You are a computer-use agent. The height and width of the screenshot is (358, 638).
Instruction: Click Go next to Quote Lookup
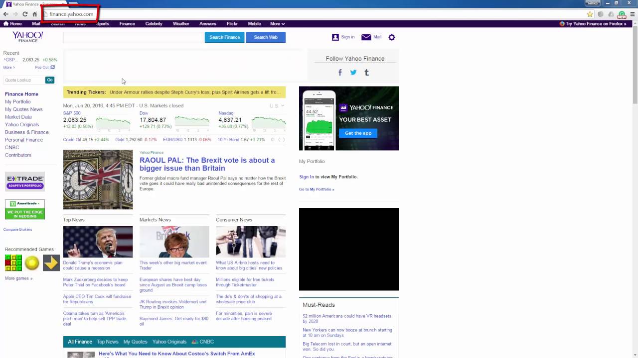pyautogui.click(x=49, y=80)
